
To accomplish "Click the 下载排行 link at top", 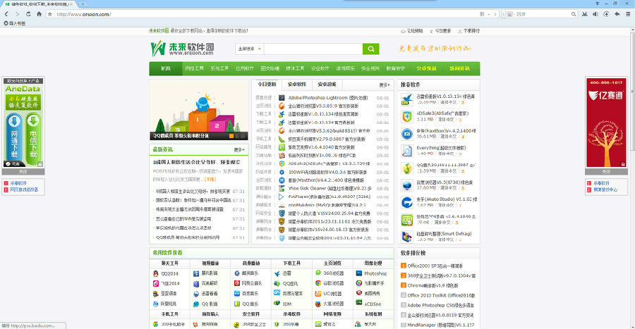I will pyautogui.click(x=468, y=31).
